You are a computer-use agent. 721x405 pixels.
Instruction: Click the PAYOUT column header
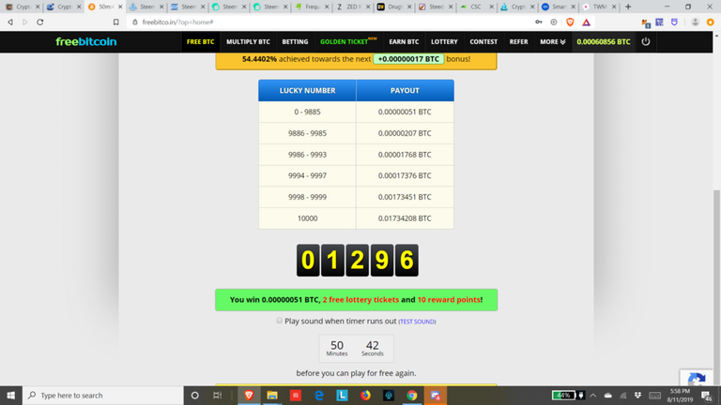pos(405,90)
